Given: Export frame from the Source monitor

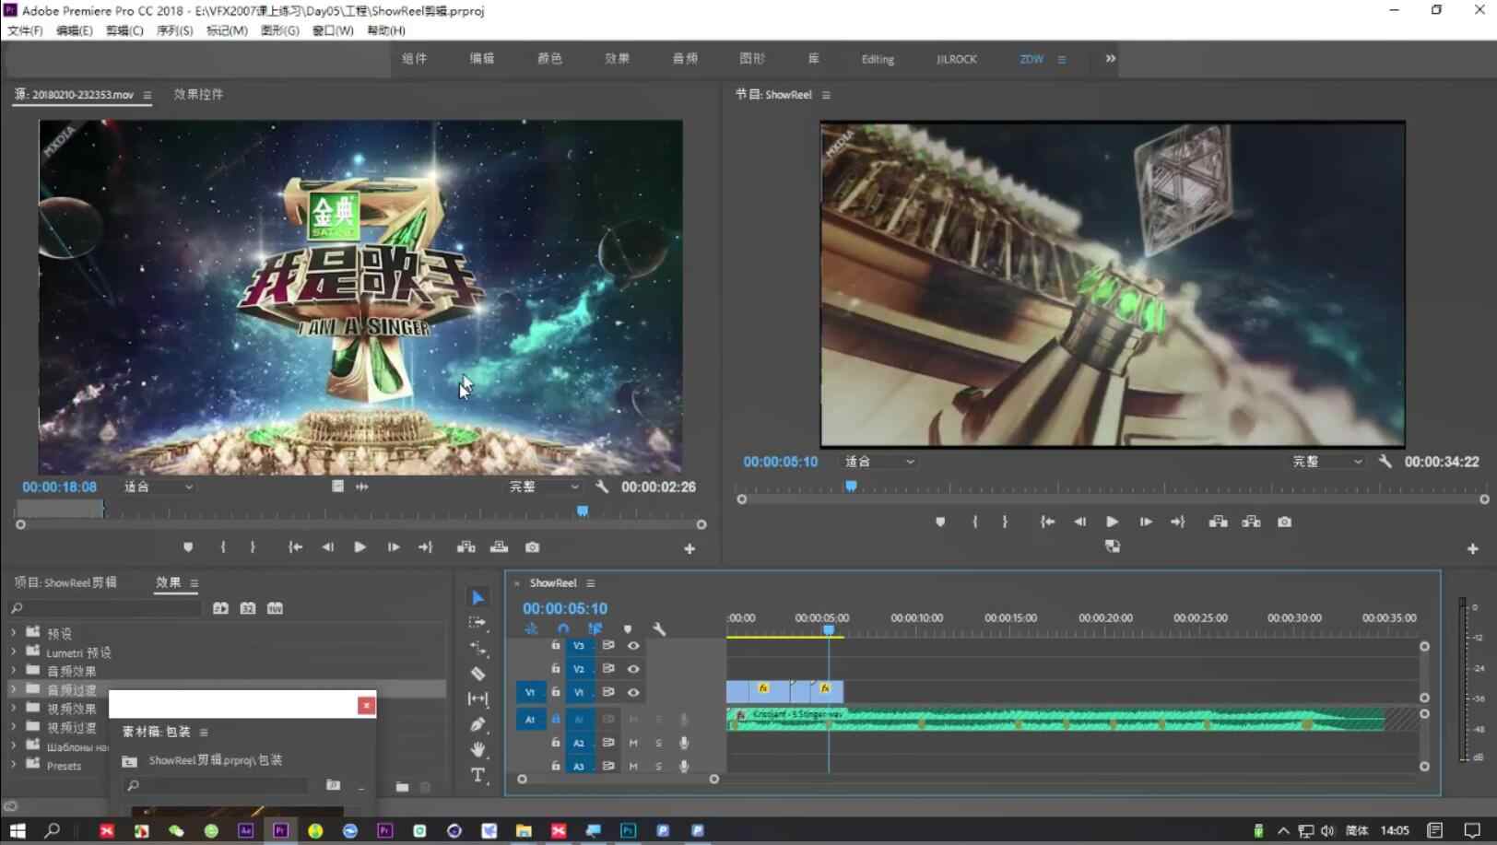Looking at the screenshot, I should [x=532, y=547].
